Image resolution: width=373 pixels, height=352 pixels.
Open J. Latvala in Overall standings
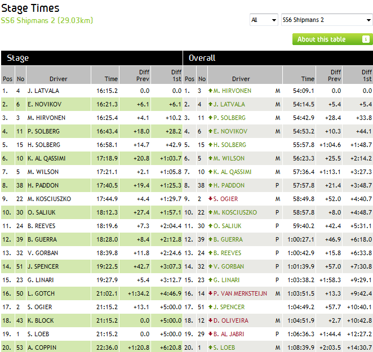point(229,104)
